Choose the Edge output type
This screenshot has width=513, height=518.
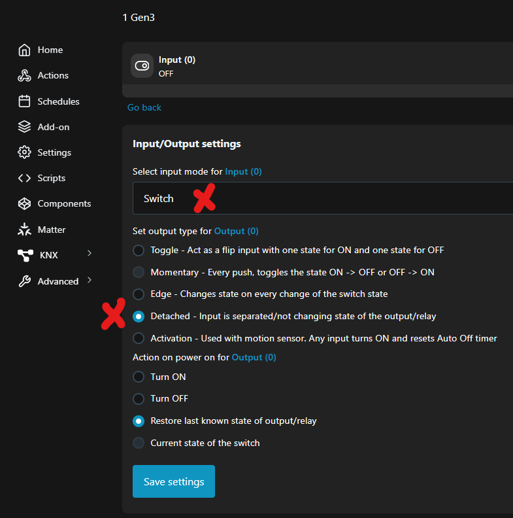click(139, 294)
